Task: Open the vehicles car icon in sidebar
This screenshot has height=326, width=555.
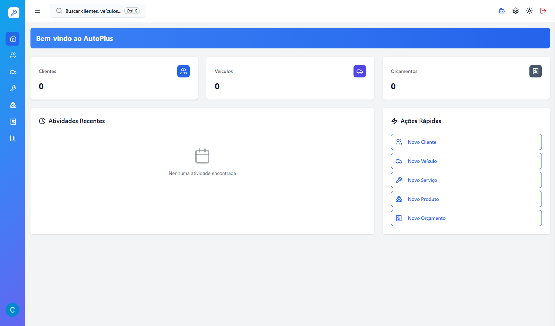Action: coord(13,72)
